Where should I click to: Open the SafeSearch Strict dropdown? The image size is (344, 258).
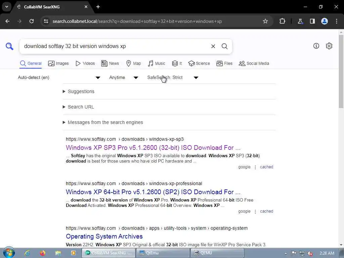pyautogui.click(x=173, y=78)
